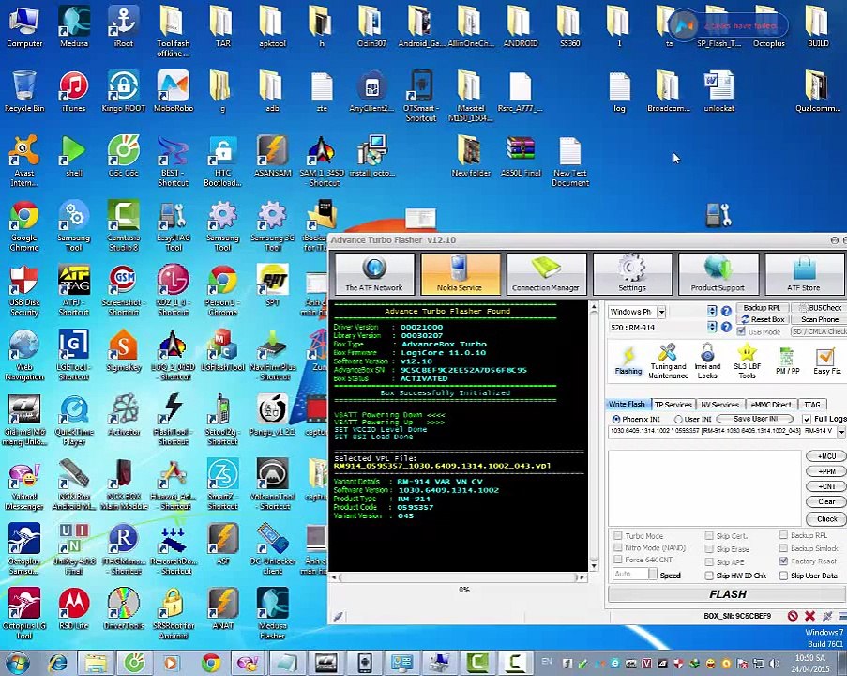Open the PM / PP section
The image size is (847, 676).
tap(787, 361)
